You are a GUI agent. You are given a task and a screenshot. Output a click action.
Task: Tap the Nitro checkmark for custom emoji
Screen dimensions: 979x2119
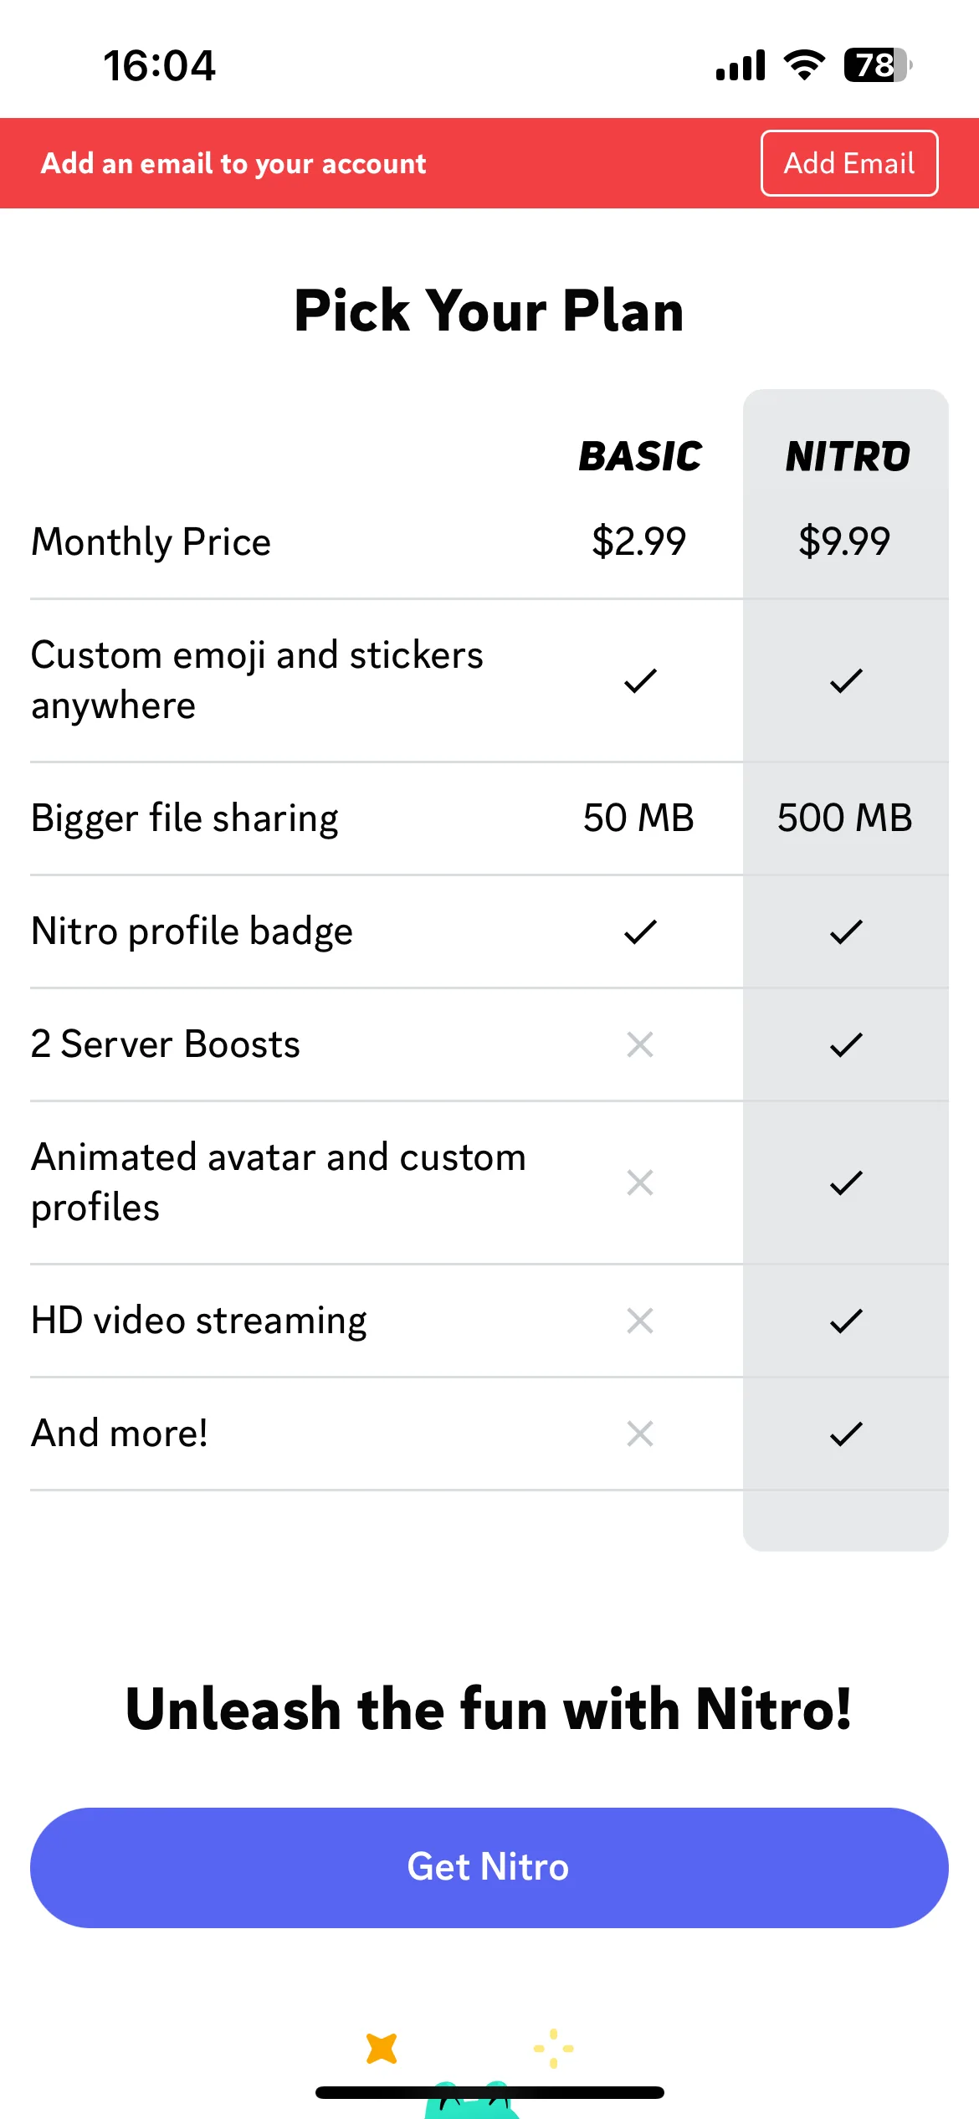pyautogui.click(x=846, y=680)
